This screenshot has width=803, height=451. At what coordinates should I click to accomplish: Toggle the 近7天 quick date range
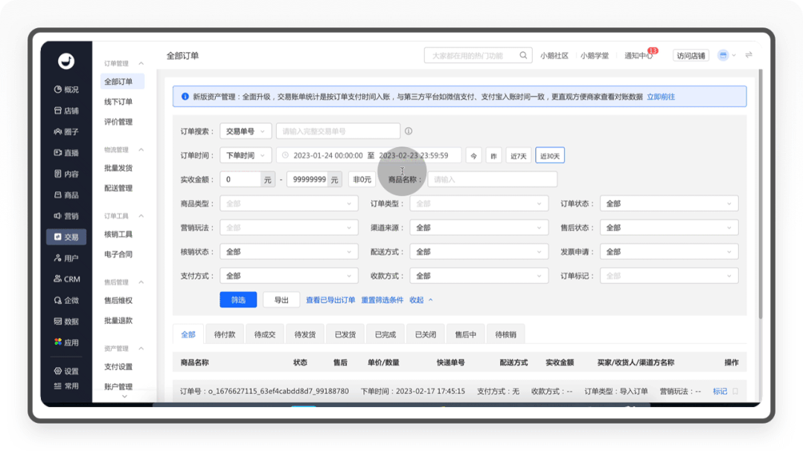click(517, 156)
